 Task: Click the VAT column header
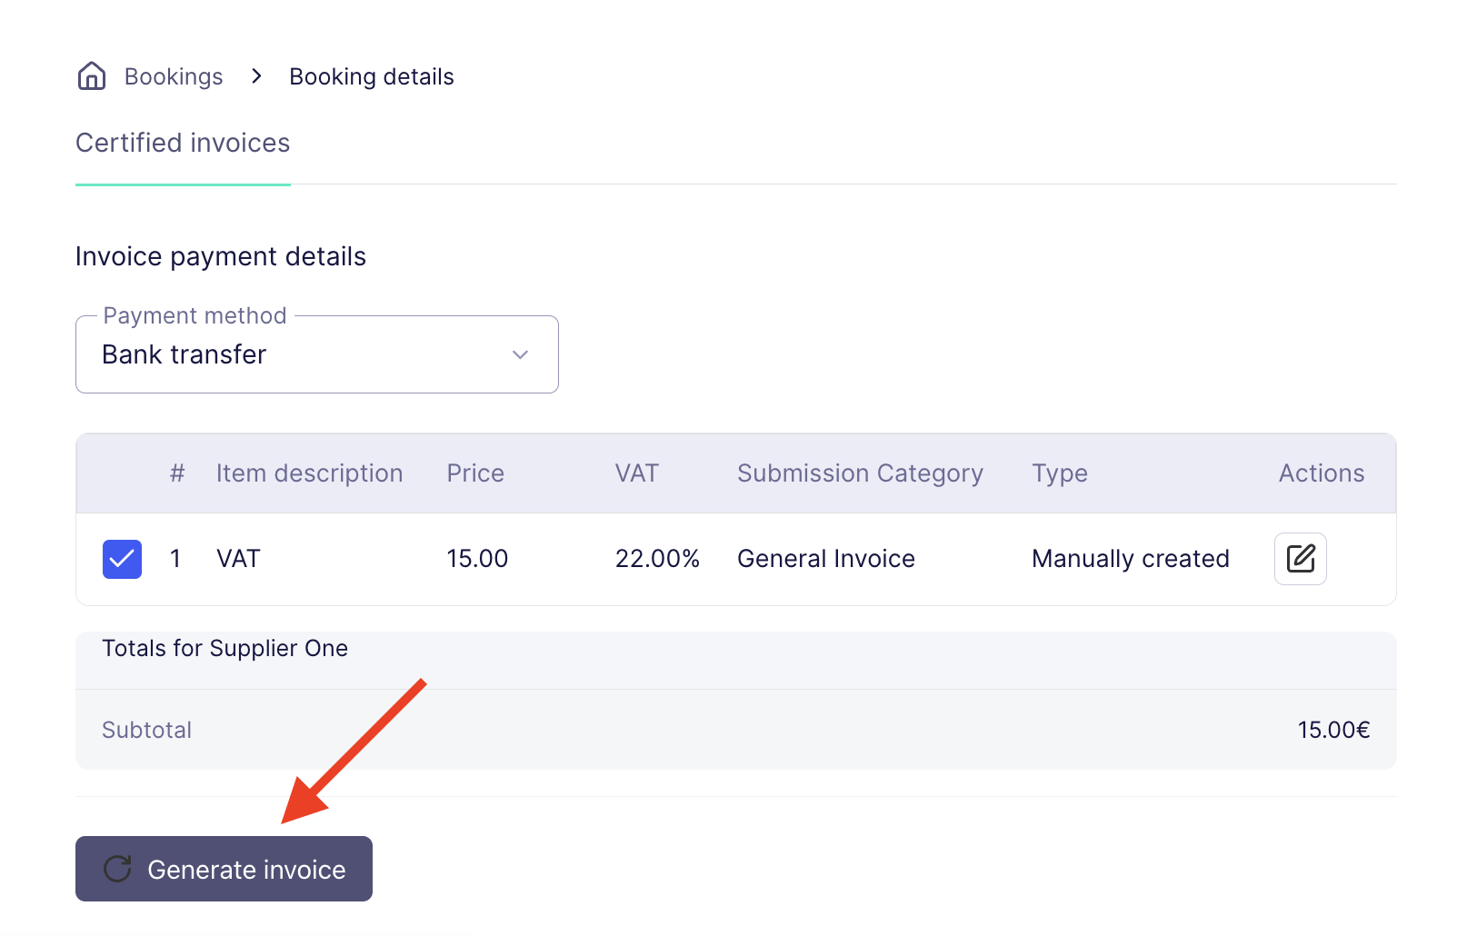click(636, 473)
